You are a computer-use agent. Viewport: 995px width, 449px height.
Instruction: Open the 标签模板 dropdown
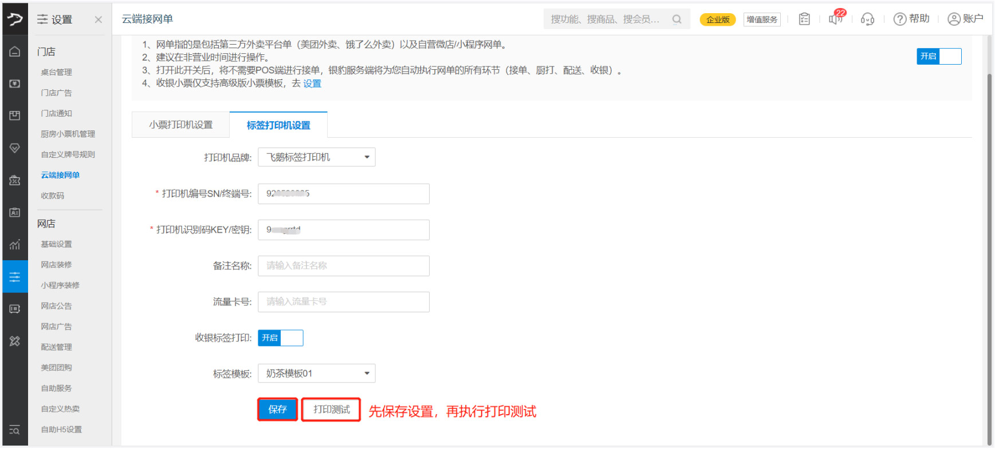click(x=317, y=373)
